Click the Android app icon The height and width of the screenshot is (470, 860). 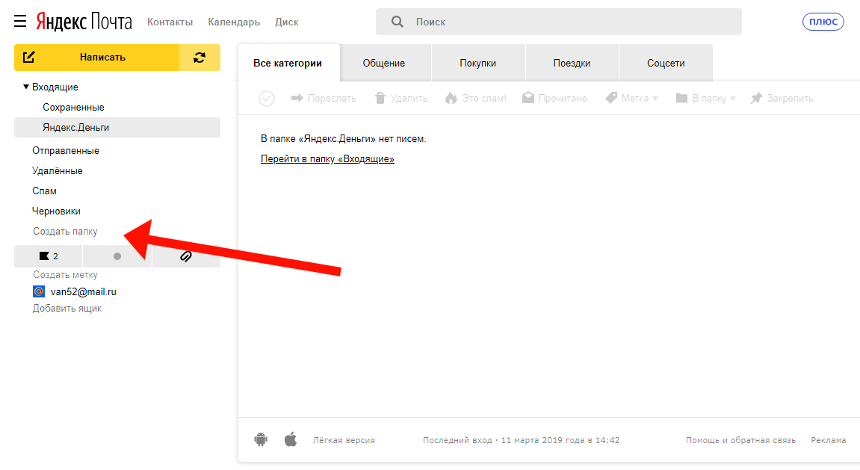coord(261,439)
